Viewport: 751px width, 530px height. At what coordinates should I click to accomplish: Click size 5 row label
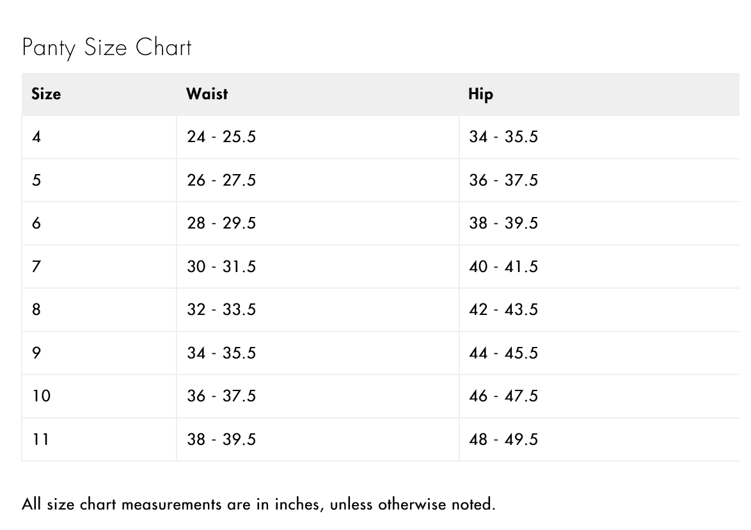pyautogui.click(x=36, y=180)
